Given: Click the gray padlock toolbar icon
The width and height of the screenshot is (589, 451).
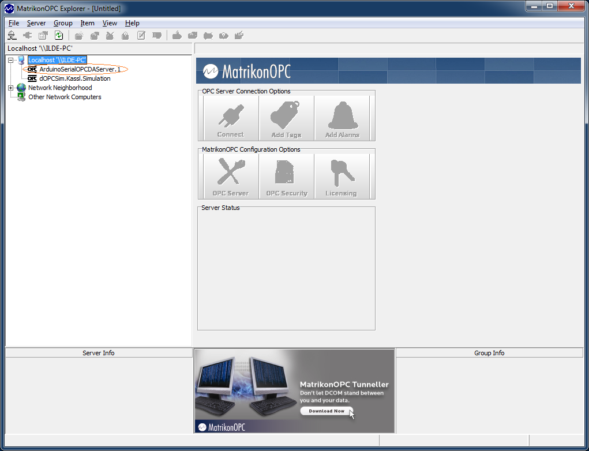Looking at the screenshot, I should [125, 36].
